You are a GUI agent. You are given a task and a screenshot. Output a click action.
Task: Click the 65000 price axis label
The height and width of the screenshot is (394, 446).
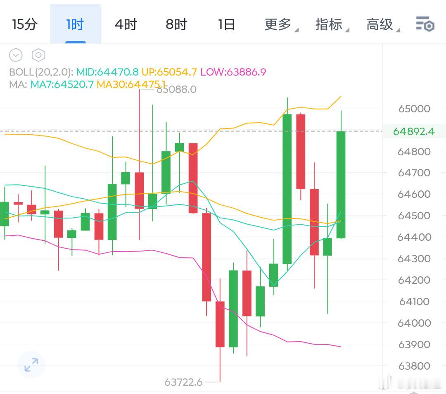coord(414,109)
